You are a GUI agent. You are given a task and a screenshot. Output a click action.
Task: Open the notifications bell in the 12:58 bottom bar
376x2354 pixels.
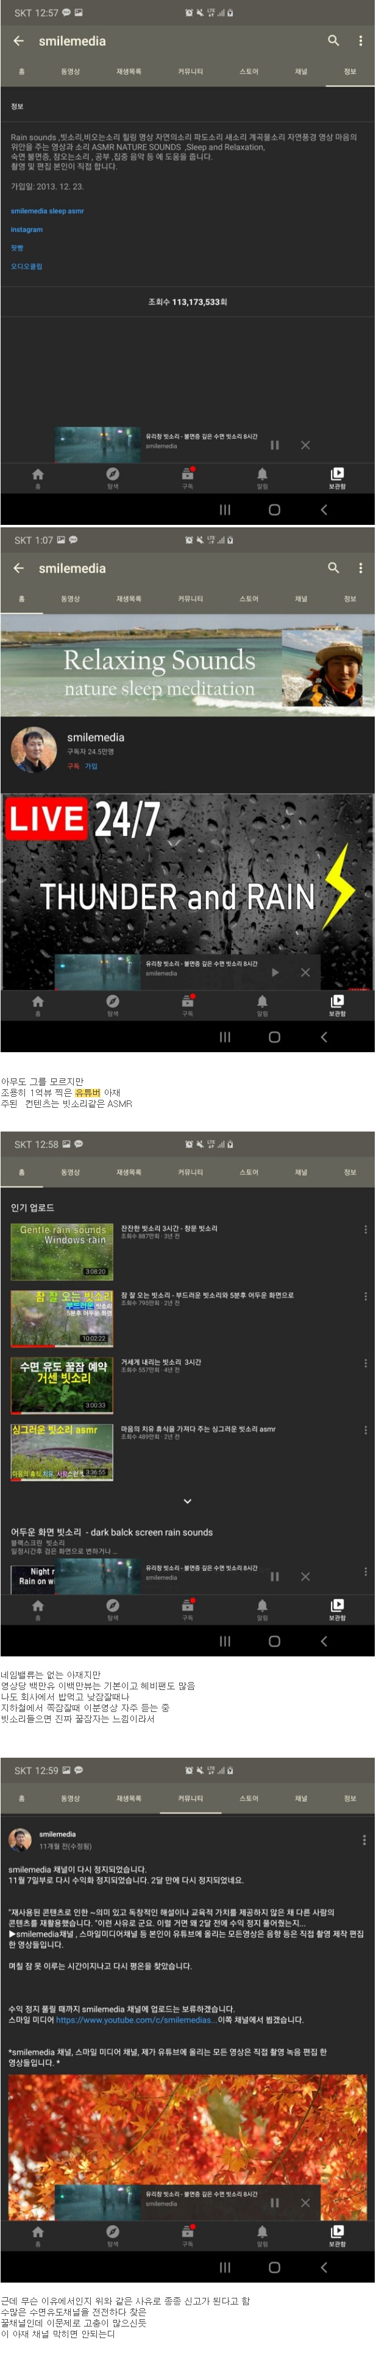262,1609
